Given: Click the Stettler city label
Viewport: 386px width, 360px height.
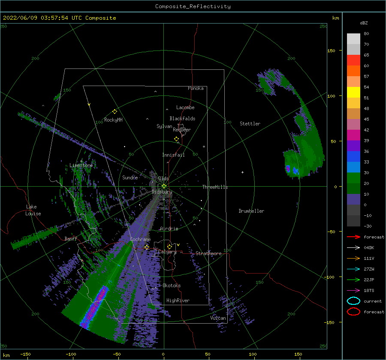Looking at the screenshot, I should click(250, 124).
